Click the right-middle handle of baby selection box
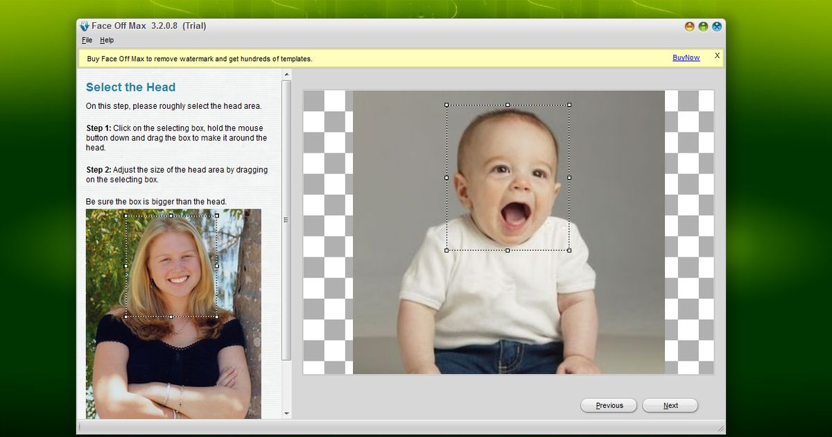Screen dimensions: 832x437 [569, 178]
